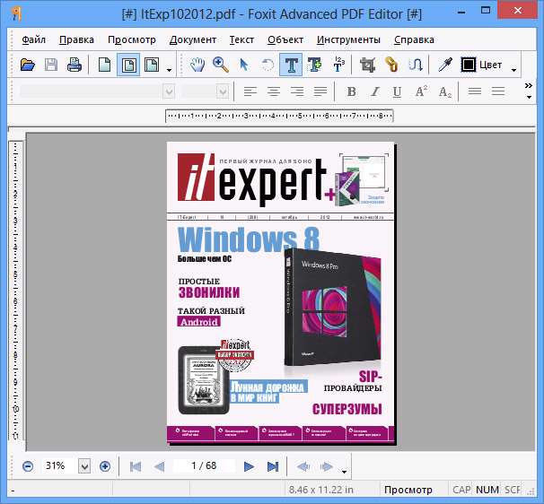This screenshot has height=504, width=544.
Task: Expand the font name combo box
Action: pos(168,91)
